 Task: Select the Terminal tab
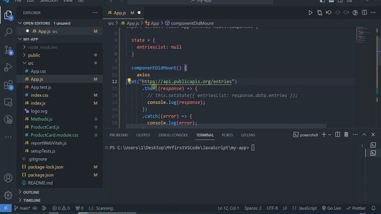[205, 135]
